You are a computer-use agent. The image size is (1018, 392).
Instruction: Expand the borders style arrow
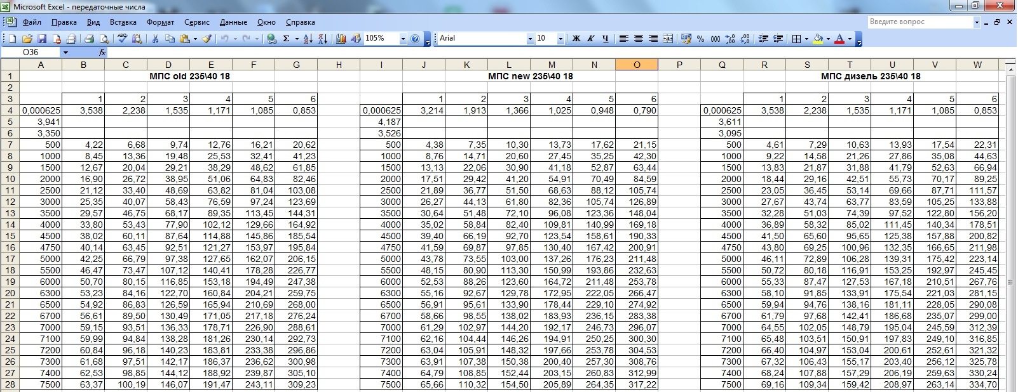806,39
